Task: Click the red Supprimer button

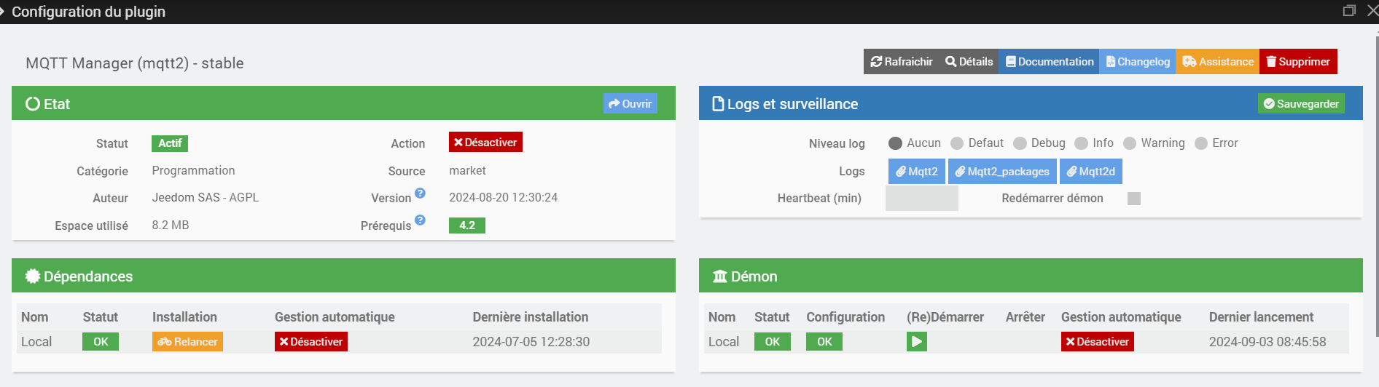Action: (1297, 62)
